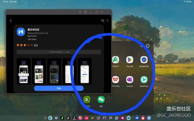Viewport: 194px width, 121px height.
Task: Open TikTok from the taskbar
Action: (68, 118)
